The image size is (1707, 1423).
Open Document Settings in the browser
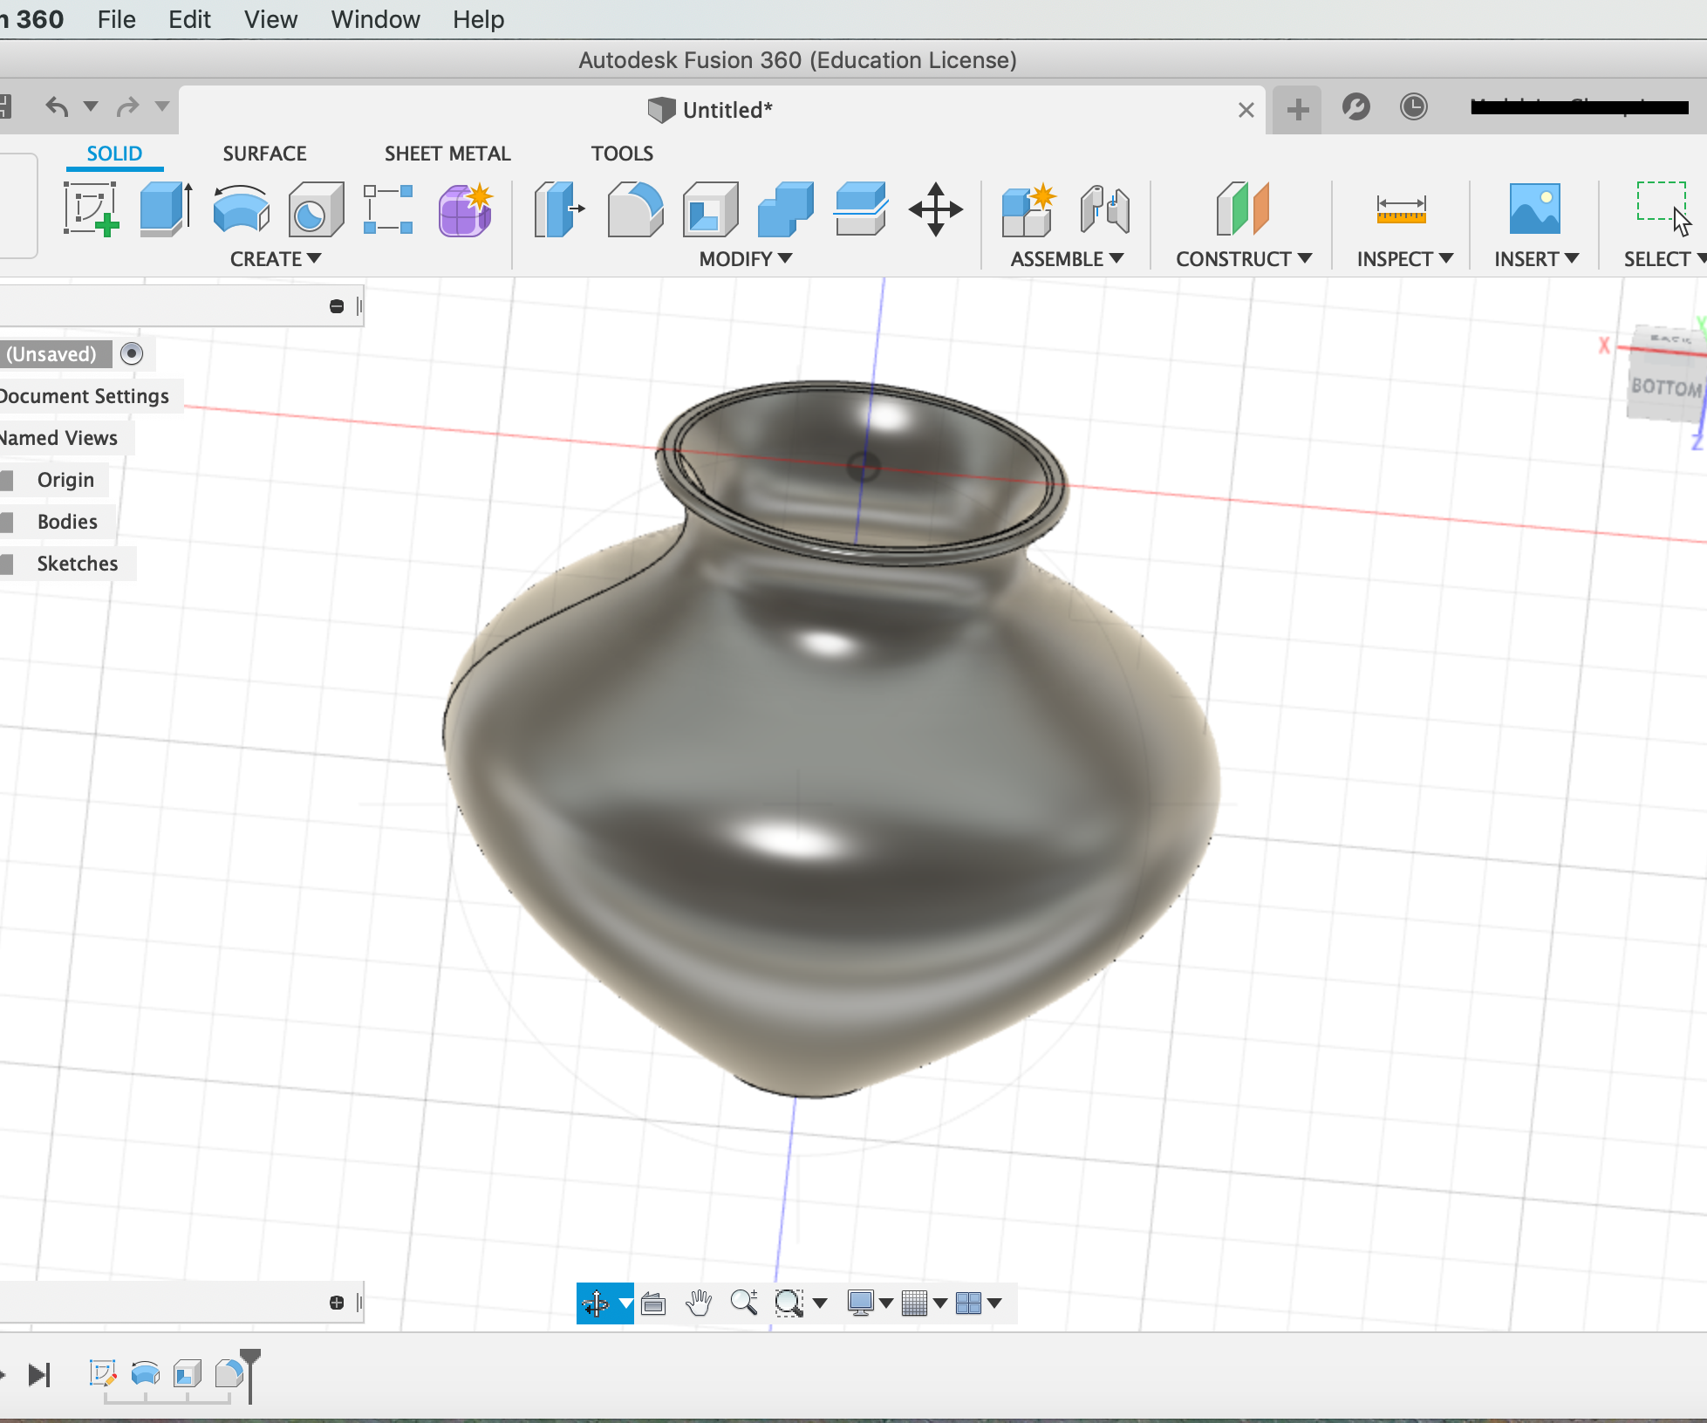point(84,395)
